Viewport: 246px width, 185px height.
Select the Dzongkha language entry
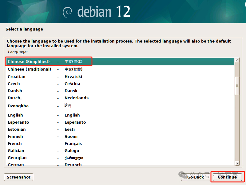(x=120, y=106)
